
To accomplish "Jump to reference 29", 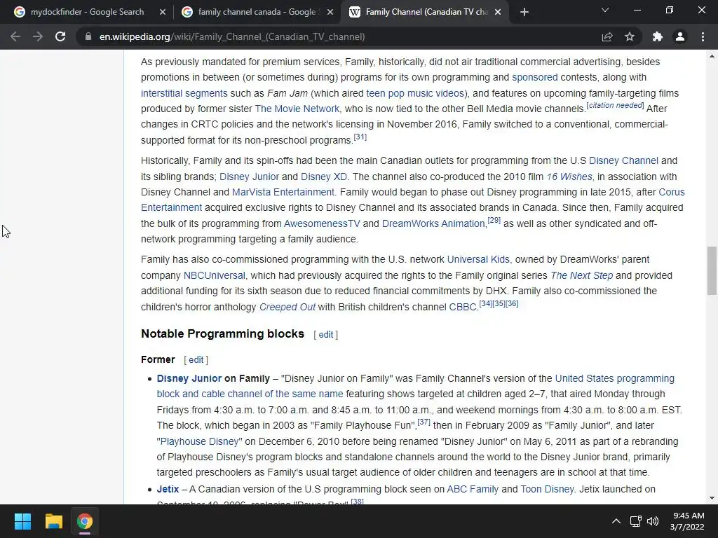I will 494,221.
